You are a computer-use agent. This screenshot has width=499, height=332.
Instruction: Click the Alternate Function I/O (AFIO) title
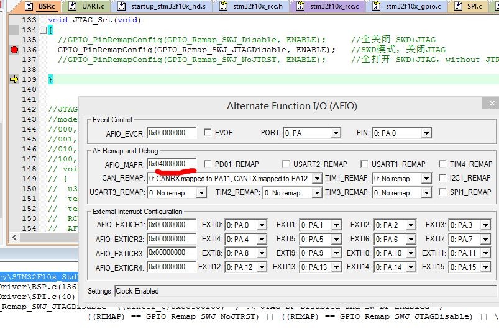pyautogui.click(x=292, y=105)
